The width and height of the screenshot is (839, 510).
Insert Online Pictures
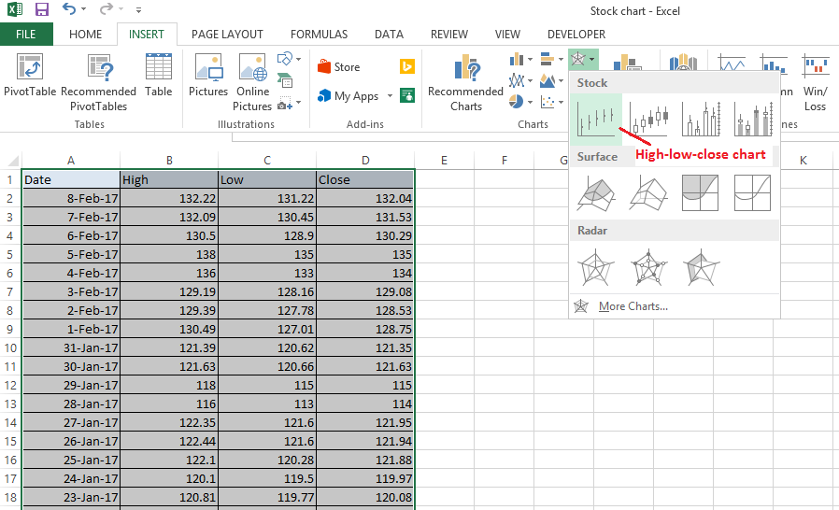(252, 83)
